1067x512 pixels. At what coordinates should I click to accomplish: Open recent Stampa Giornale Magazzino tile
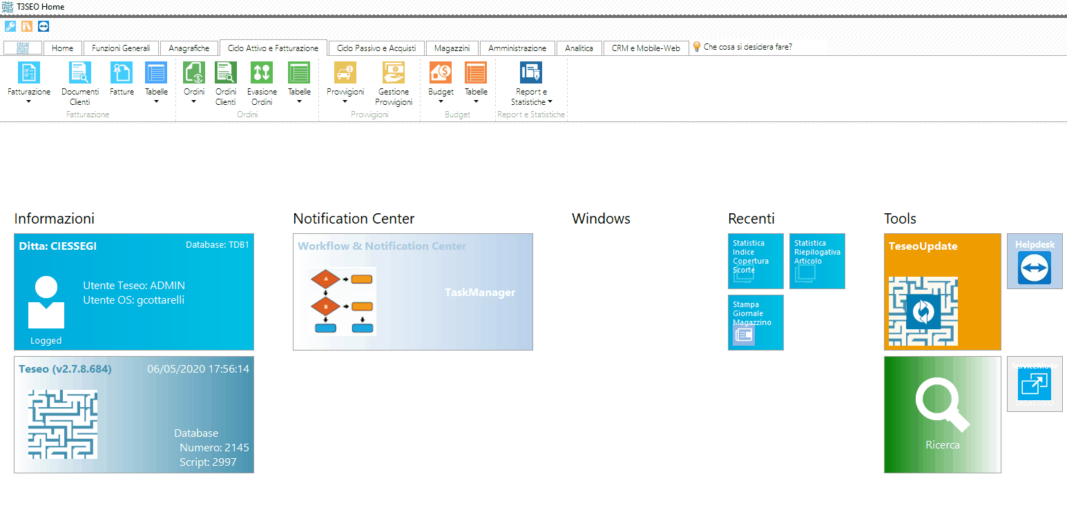[x=756, y=322]
